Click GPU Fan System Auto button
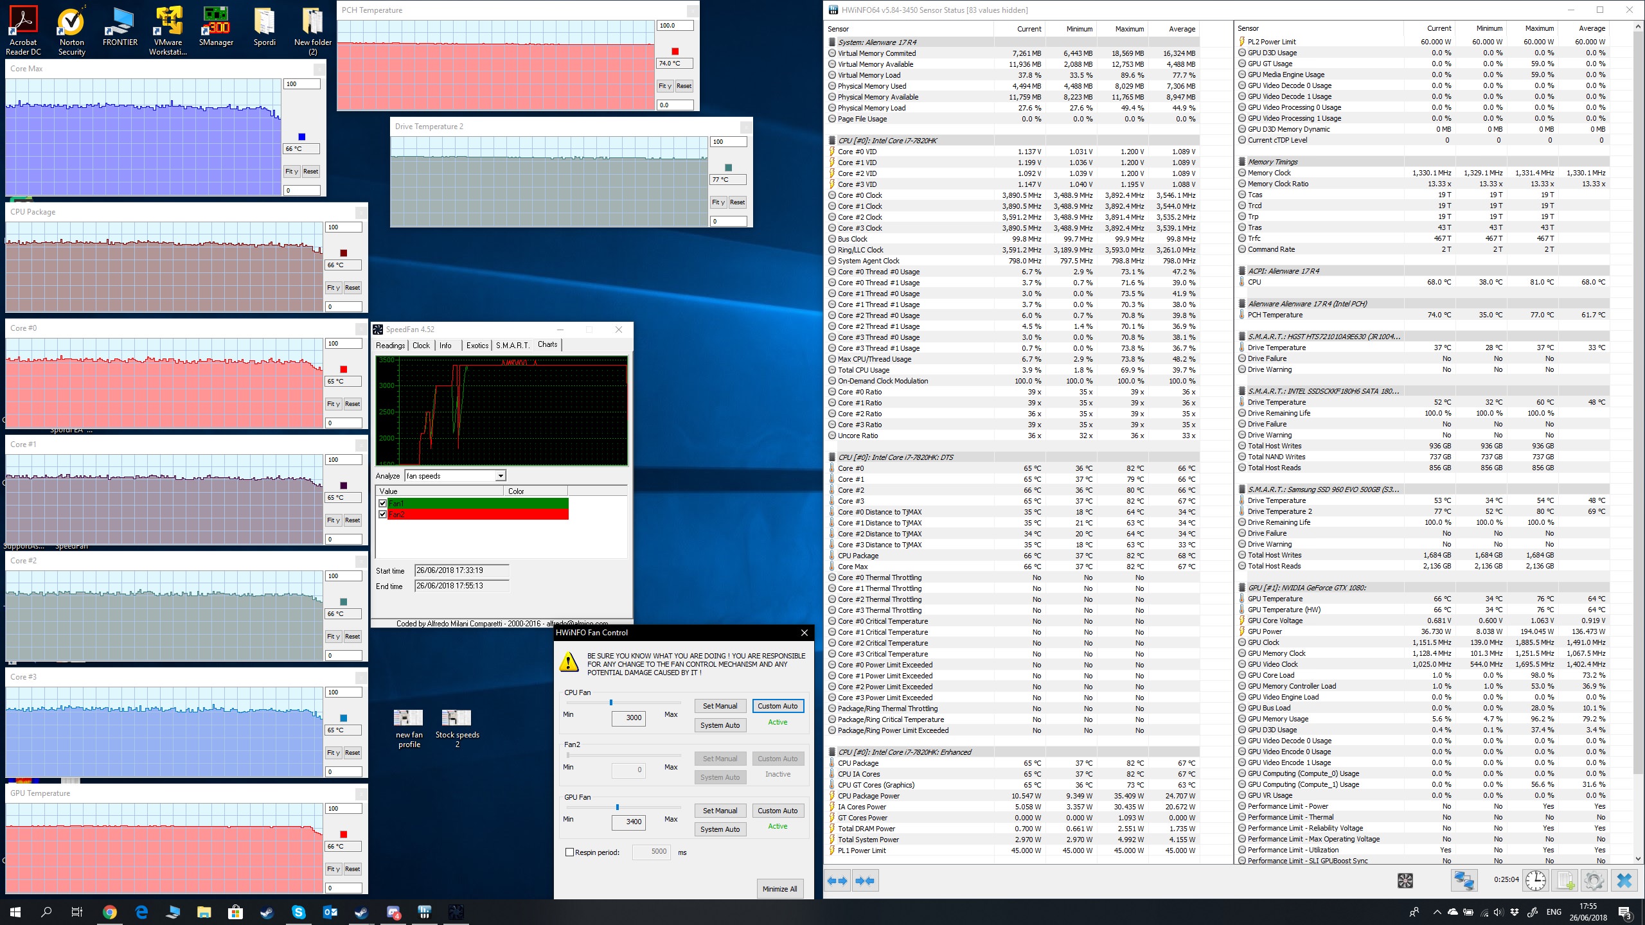 [x=720, y=829]
